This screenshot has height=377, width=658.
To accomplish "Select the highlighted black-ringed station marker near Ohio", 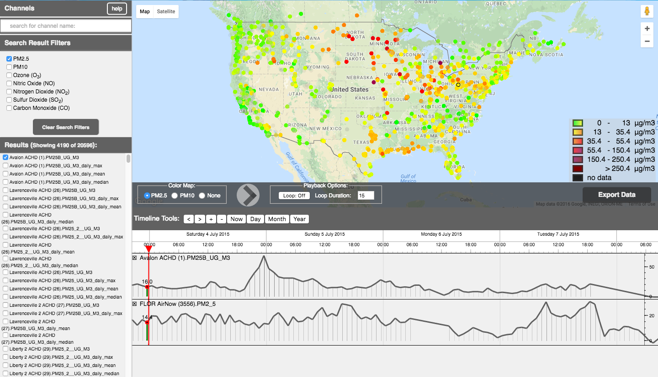I will (458, 85).
